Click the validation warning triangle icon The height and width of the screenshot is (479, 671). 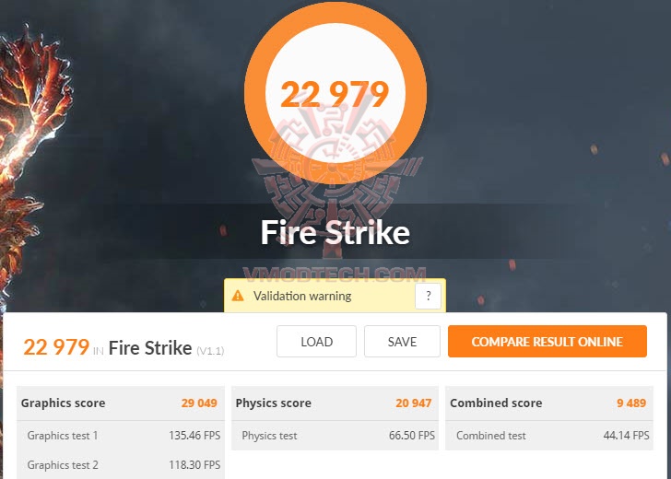238,296
